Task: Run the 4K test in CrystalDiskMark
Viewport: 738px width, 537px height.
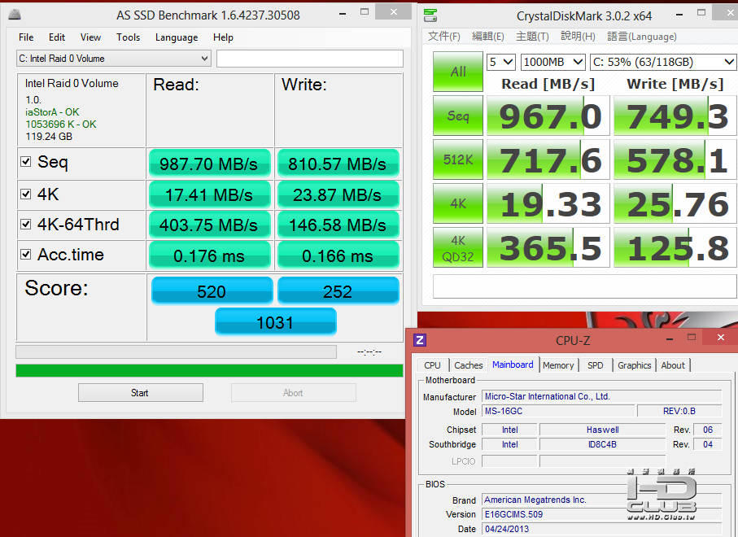Action: click(457, 203)
